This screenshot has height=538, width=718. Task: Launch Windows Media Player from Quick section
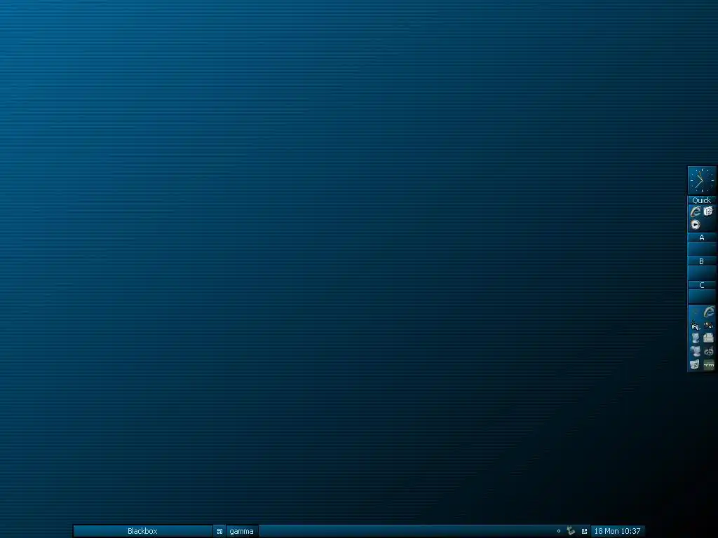(x=695, y=224)
